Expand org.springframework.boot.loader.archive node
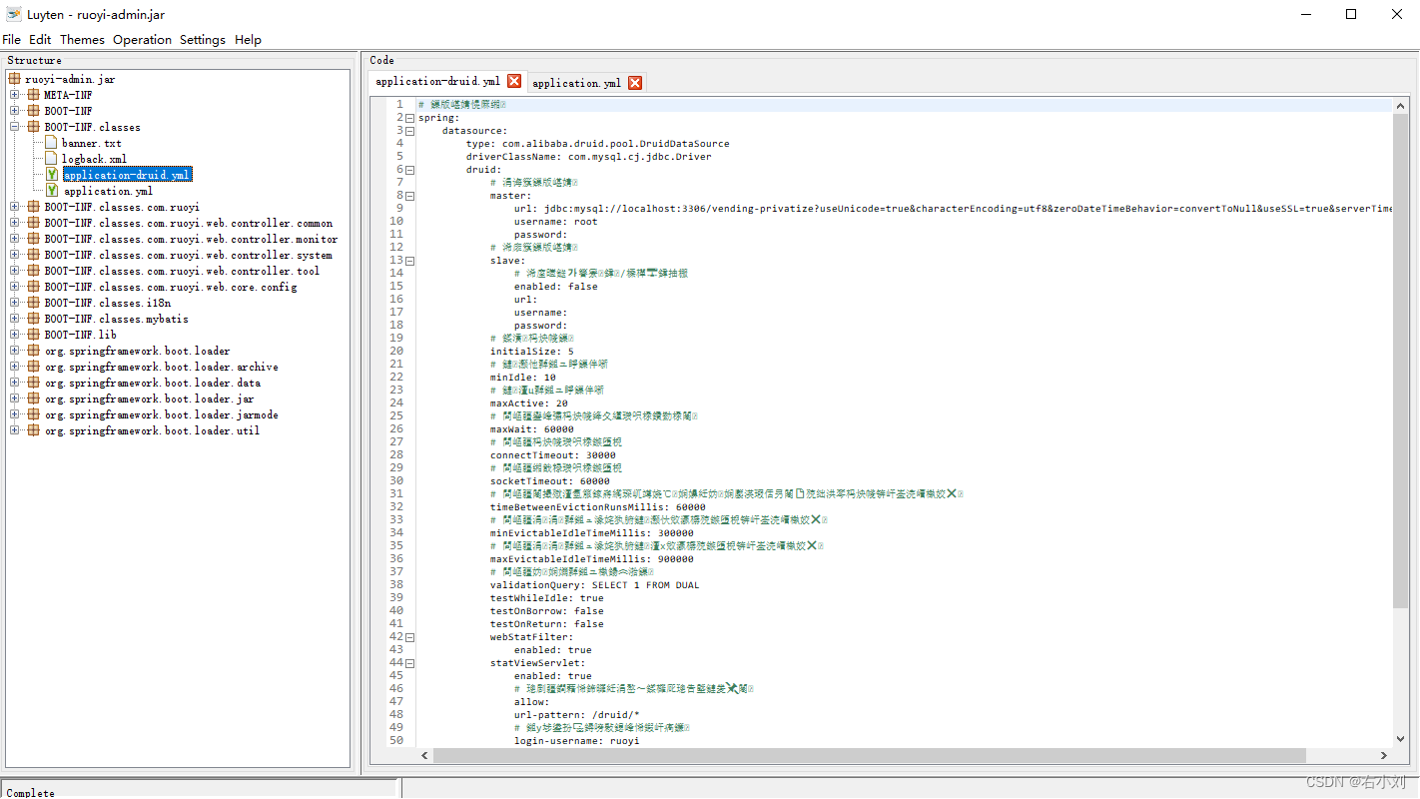This screenshot has height=799, width=1420. click(15, 367)
